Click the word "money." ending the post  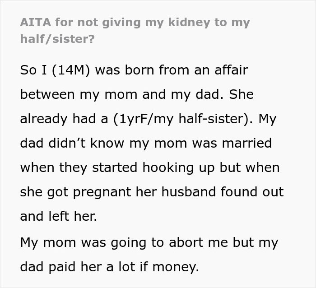177,267
